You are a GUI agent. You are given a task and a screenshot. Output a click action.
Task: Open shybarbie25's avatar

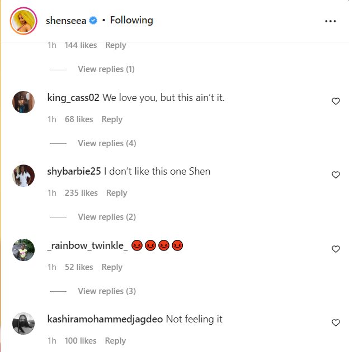pyautogui.click(x=23, y=176)
